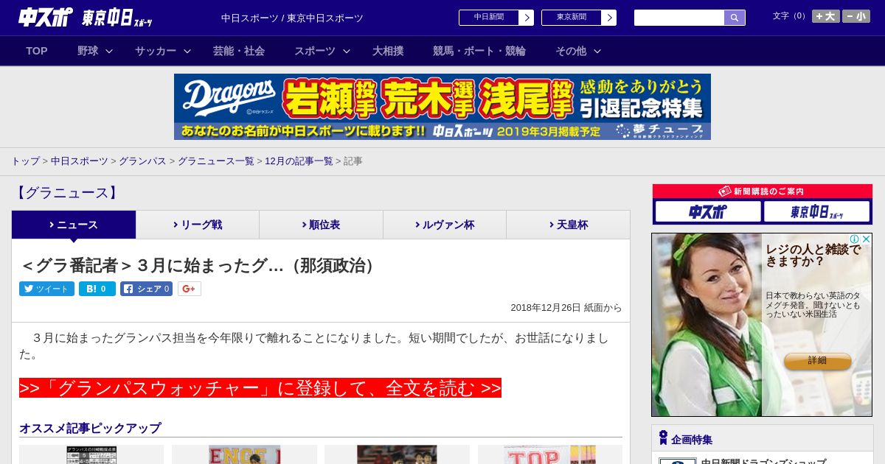Open first recommended article thumbnail
This screenshot has width=885, height=464.
91,454
